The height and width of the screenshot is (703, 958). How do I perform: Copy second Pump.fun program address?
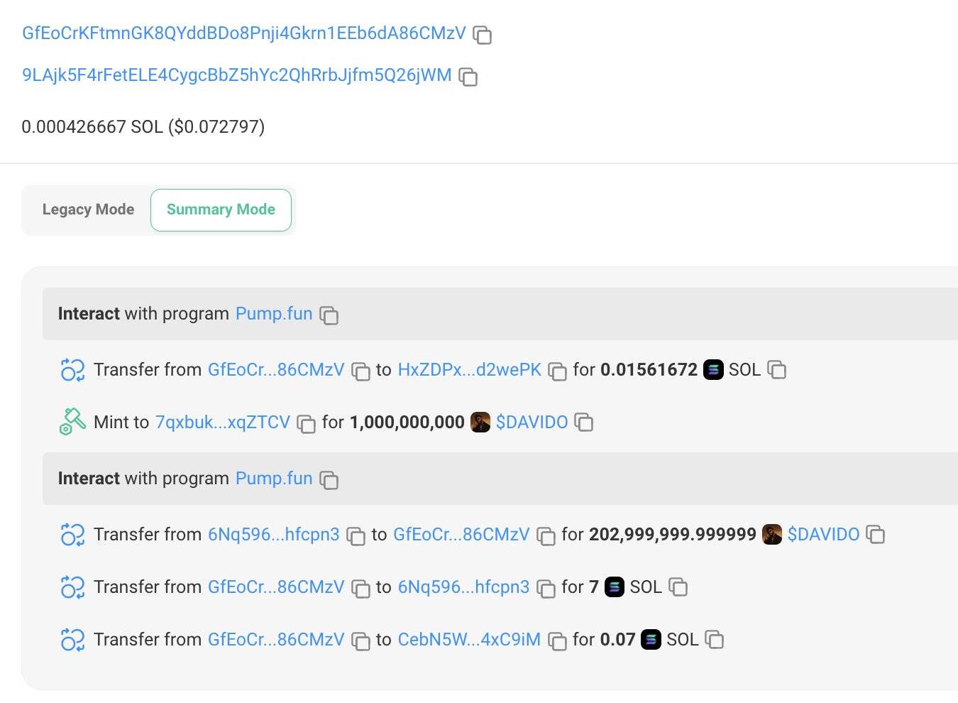pyautogui.click(x=329, y=480)
